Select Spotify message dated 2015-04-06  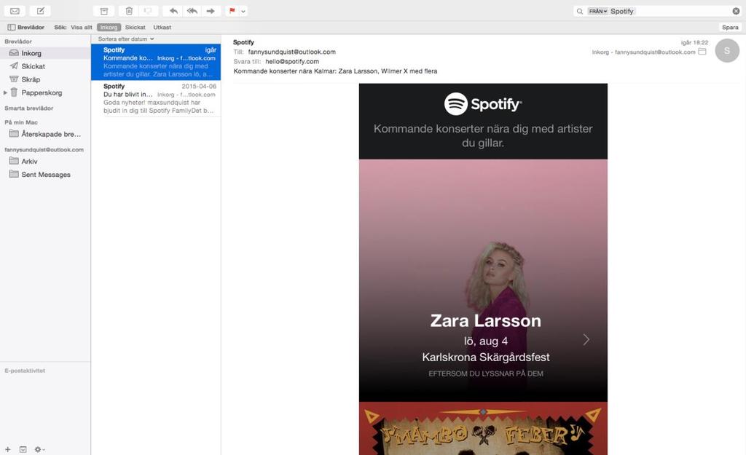(x=156, y=98)
